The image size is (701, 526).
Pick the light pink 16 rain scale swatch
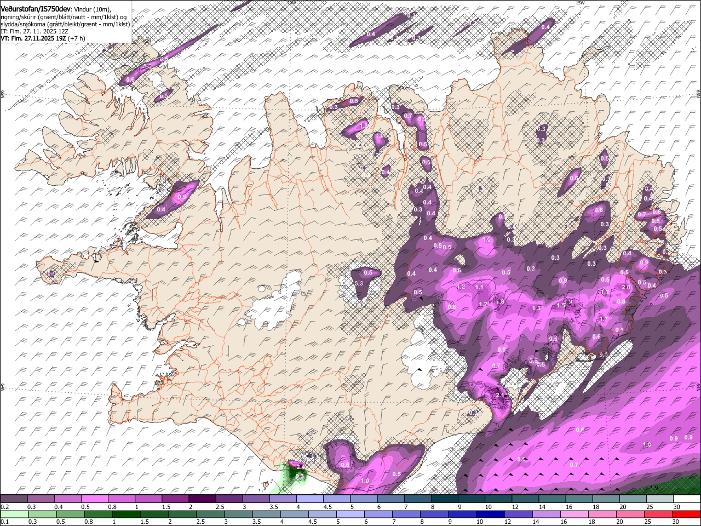click(574, 514)
